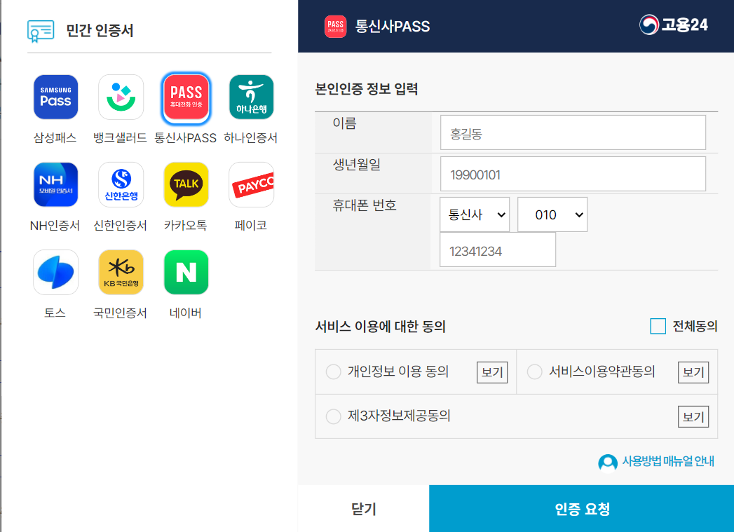Image resolution: width=734 pixels, height=532 pixels.
Task: Click the 본인인증 정보 입력 heading
Action: pyautogui.click(x=367, y=89)
